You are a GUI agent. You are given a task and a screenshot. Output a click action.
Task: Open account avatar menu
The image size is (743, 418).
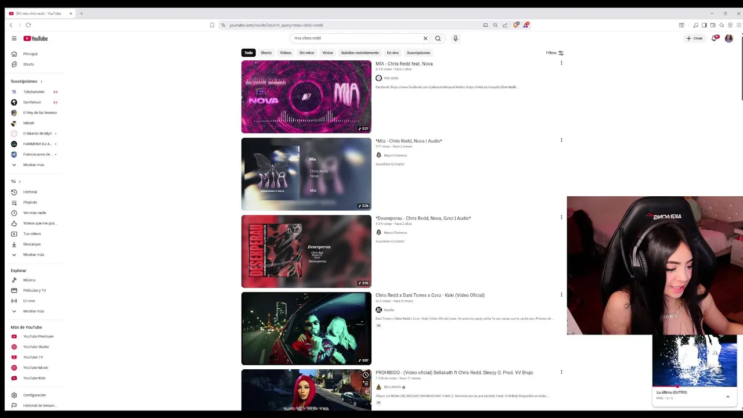pos(729,38)
